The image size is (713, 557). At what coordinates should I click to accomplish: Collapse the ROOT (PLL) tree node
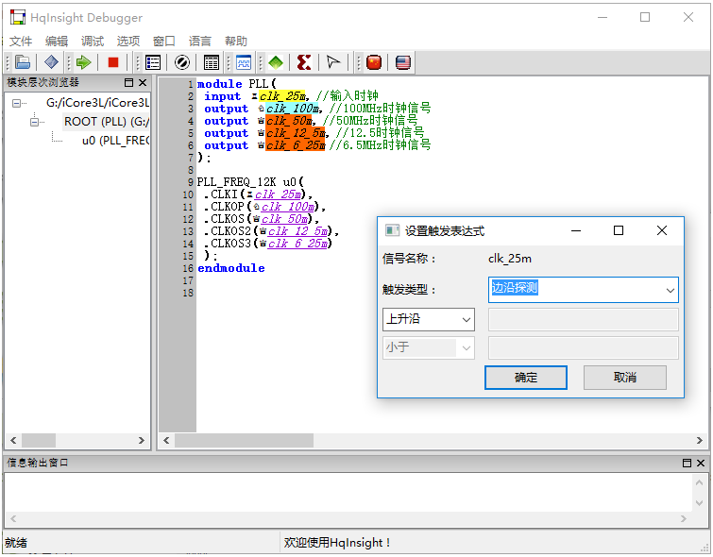[36, 122]
